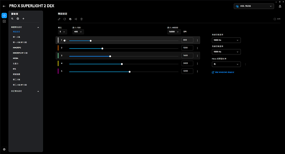Open options menu for DPI level 2 (1200)

(197, 48)
